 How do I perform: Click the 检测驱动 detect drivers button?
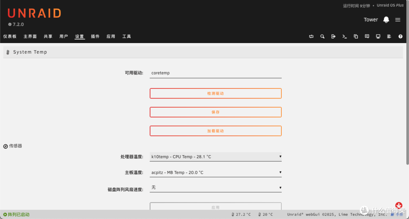(215, 93)
